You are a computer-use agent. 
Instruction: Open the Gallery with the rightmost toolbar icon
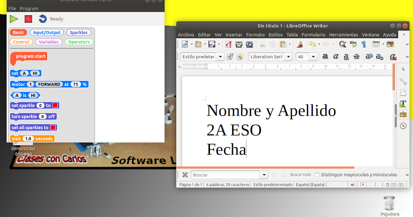(x=390, y=44)
